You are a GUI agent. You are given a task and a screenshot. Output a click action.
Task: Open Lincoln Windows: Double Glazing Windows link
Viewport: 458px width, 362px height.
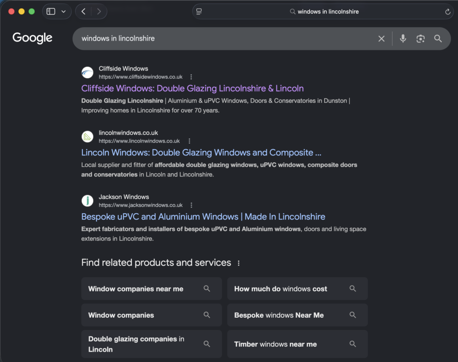[x=201, y=153]
